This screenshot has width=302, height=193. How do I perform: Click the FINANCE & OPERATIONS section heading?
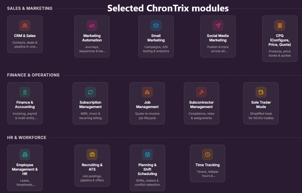click(33, 75)
